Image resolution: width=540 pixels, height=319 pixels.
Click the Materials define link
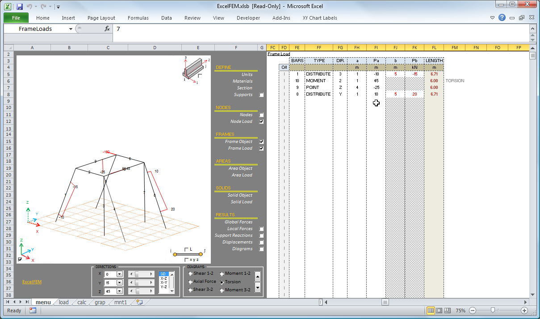(x=243, y=81)
